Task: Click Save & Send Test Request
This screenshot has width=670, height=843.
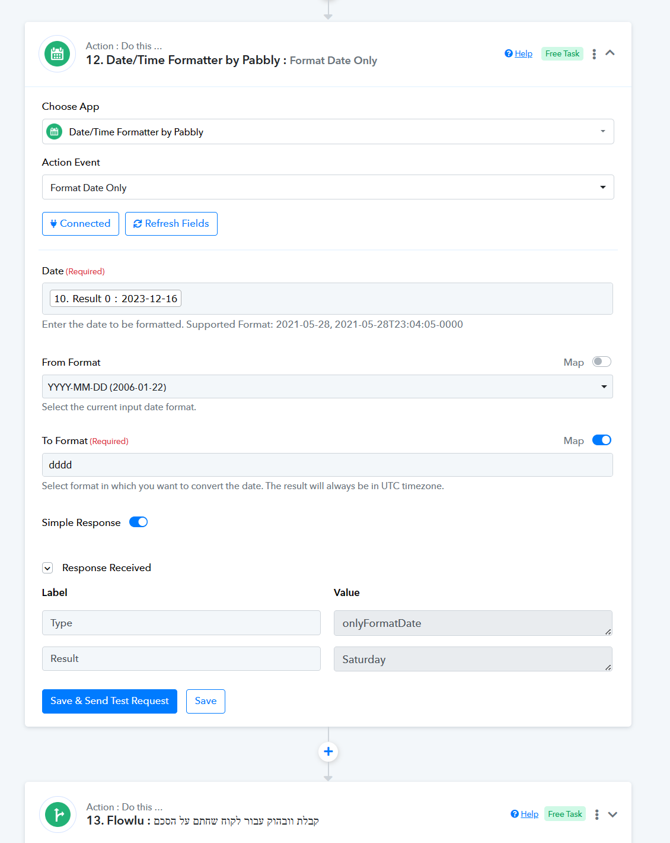Action: [110, 701]
